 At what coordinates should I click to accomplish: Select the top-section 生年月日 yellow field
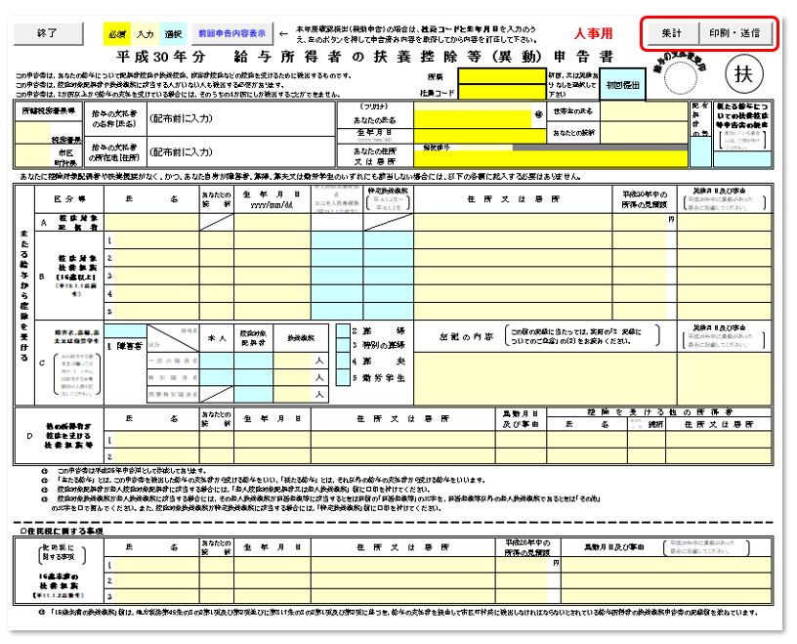click(480, 136)
